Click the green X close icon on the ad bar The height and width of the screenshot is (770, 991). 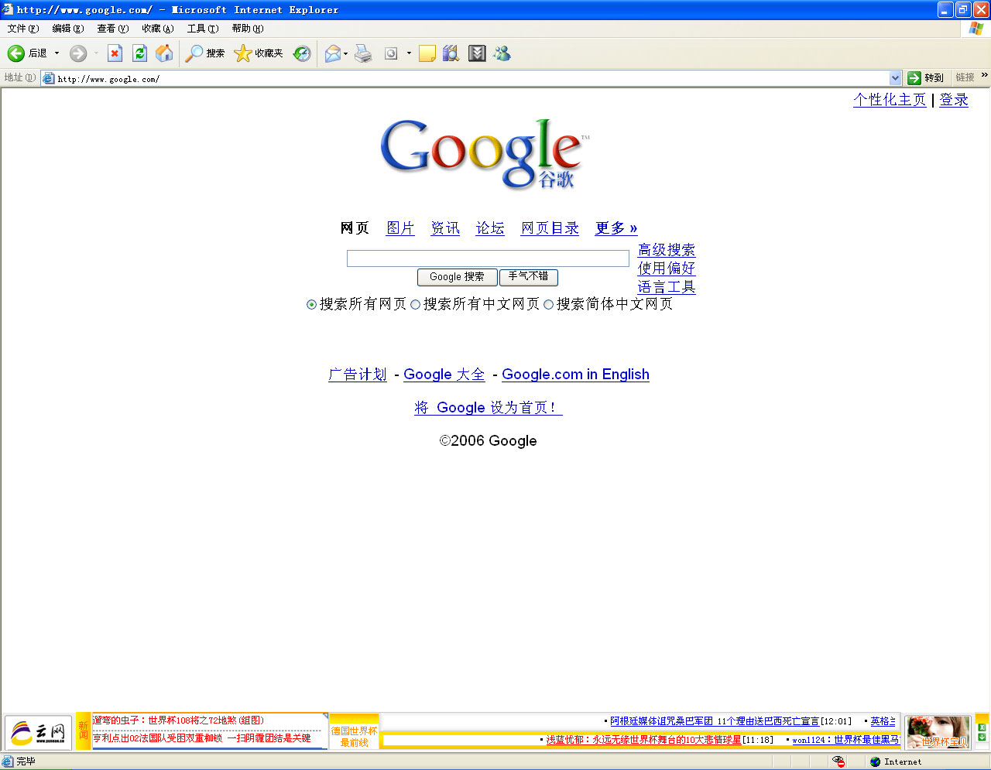tap(982, 727)
